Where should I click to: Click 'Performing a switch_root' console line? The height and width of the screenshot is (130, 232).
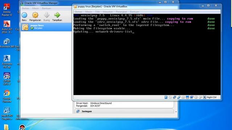[x=124, y=25]
